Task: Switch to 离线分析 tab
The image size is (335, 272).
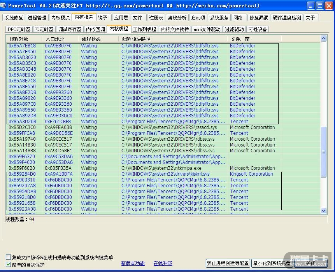Action: pyautogui.click(x=177, y=18)
